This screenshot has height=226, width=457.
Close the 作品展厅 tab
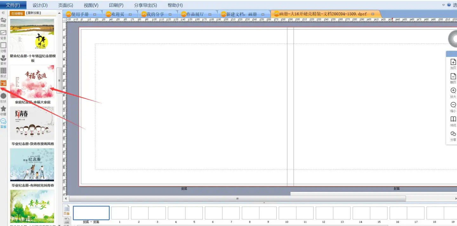tap(210, 14)
